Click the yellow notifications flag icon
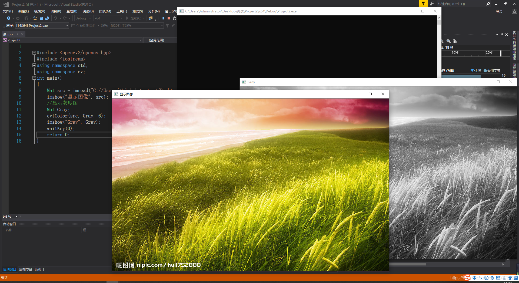519x283 pixels. pos(423,4)
